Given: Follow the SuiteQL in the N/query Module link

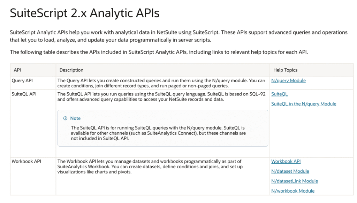Looking at the screenshot, I should 304,104.
